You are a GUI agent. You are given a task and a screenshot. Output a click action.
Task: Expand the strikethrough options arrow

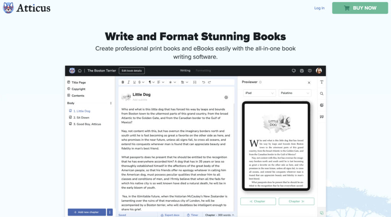(143, 82)
